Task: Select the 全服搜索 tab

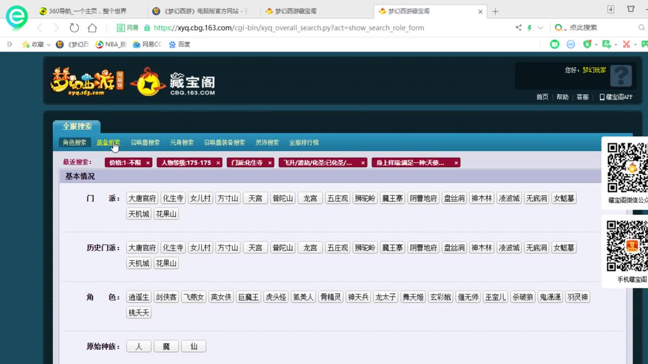Action: (77, 126)
